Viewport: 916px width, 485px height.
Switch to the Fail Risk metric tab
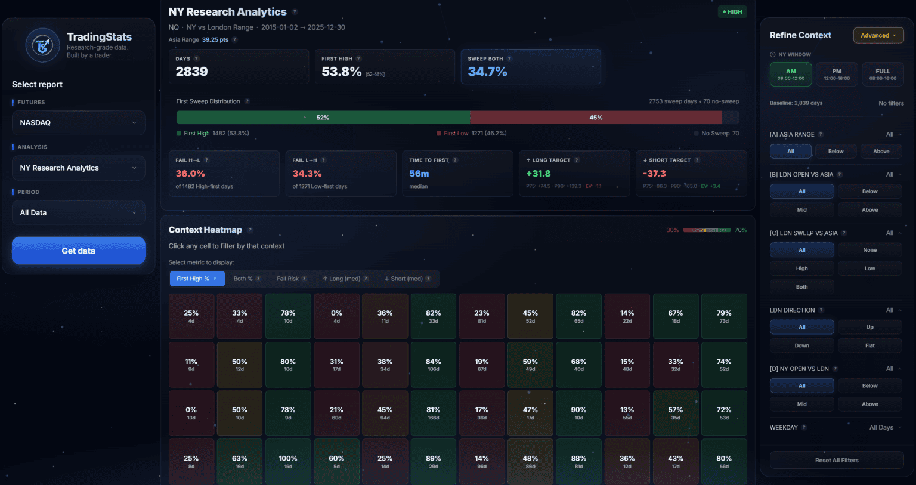[292, 279]
